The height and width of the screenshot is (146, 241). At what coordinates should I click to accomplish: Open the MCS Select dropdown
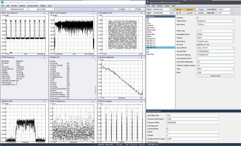[x=215, y=41]
